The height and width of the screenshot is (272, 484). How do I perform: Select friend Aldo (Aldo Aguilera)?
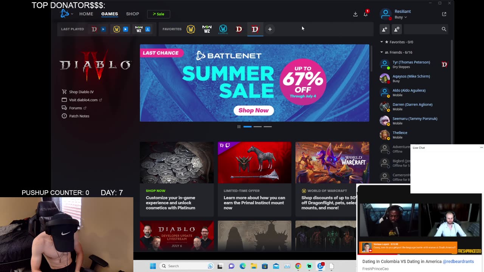coord(409,90)
